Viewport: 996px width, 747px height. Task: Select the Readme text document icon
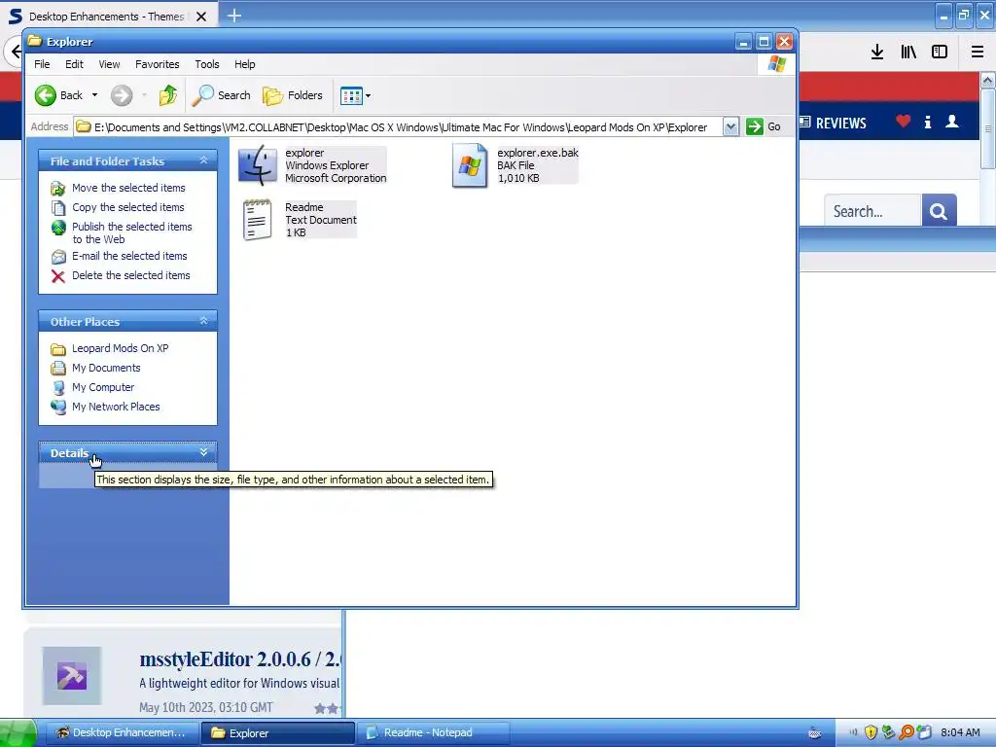click(x=257, y=220)
